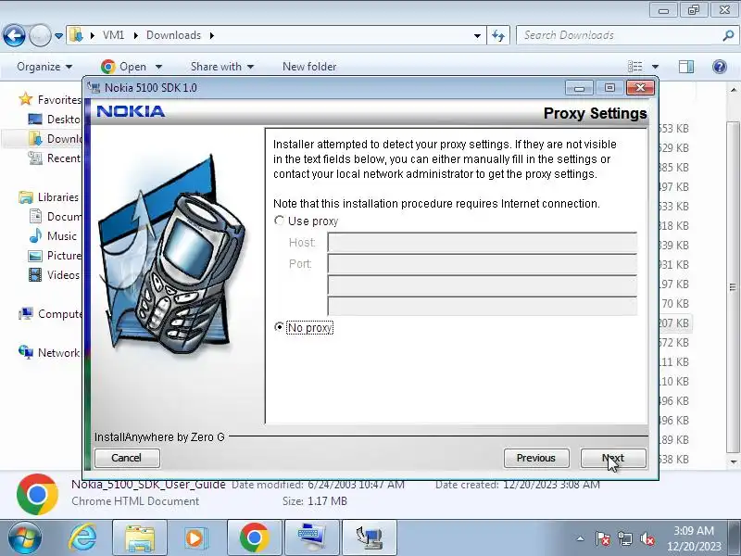Image resolution: width=741 pixels, height=556 pixels.
Task: Select Videos library in navigation pane
Action: point(54,274)
